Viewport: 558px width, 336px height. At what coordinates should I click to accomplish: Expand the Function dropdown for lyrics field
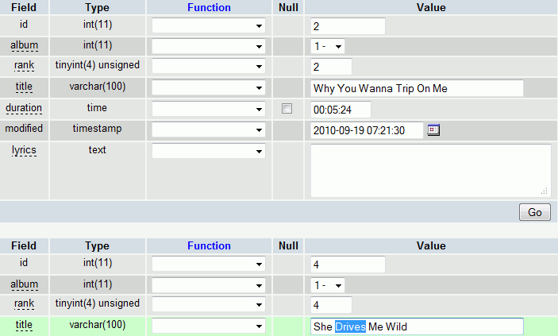209,151
